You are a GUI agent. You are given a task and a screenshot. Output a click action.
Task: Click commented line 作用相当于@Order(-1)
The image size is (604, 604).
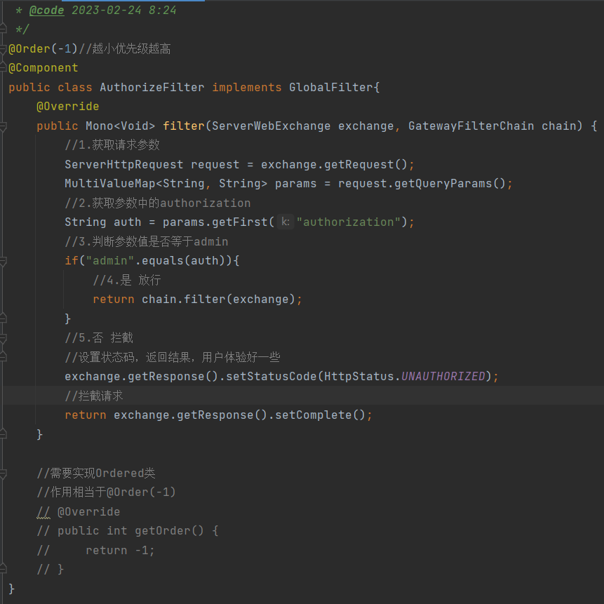[x=107, y=492]
